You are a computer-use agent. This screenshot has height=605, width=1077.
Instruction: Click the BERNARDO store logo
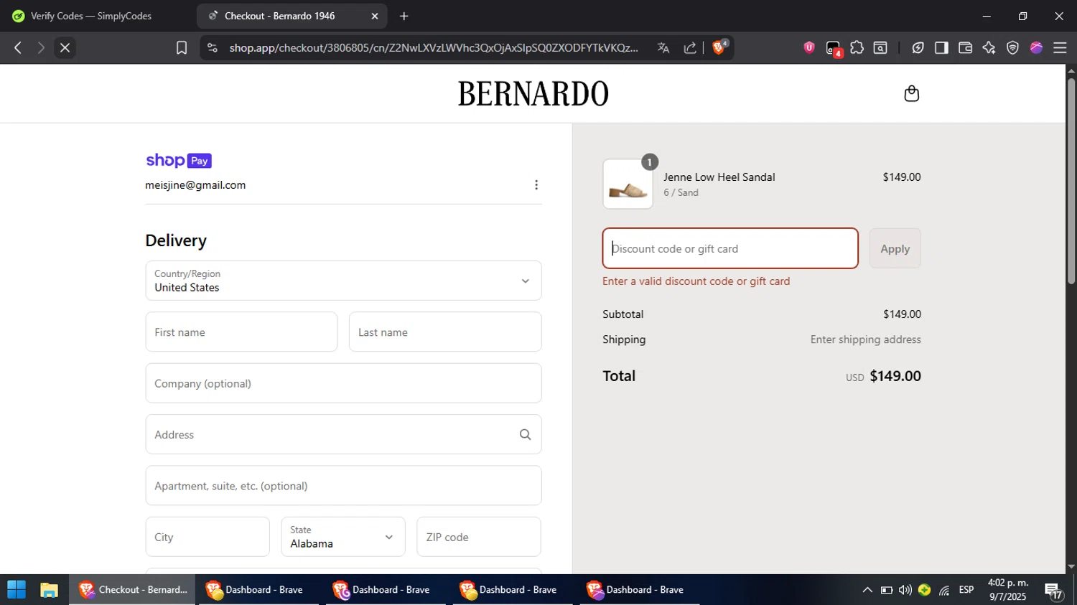click(x=533, y=93)
